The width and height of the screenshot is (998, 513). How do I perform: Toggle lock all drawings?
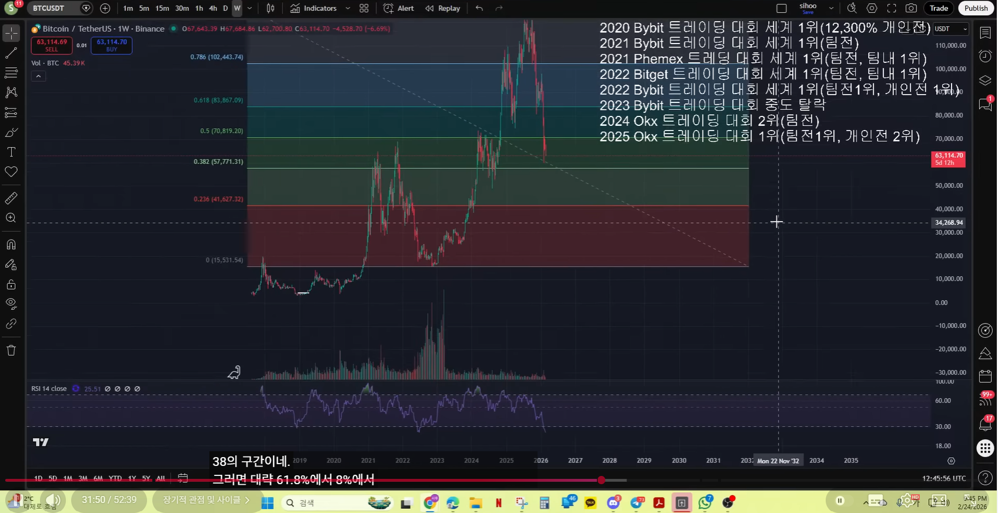[x=11, y=285]
